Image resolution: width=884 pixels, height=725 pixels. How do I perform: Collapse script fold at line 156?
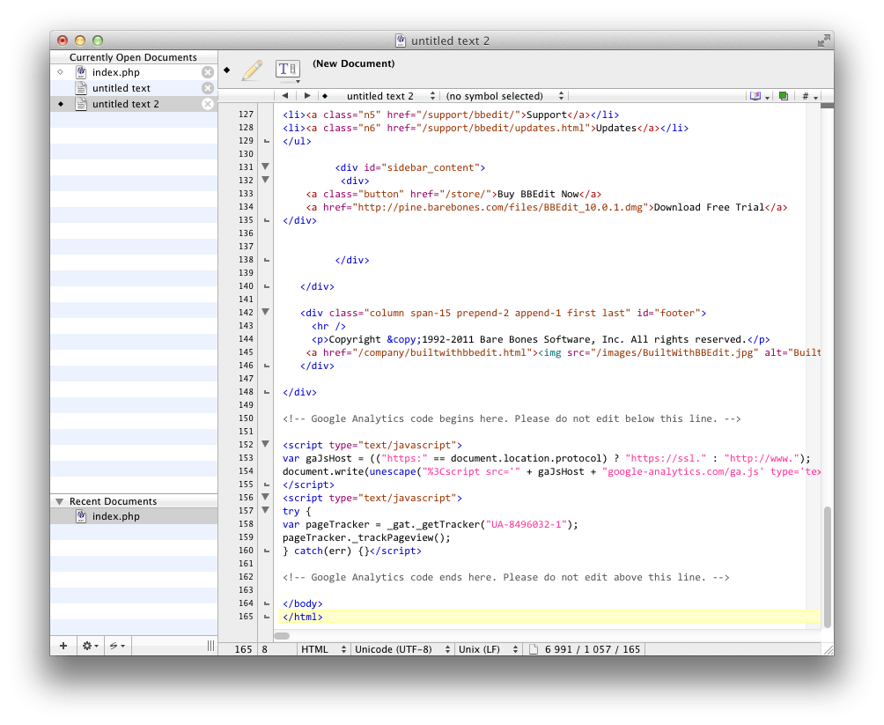point(266,497)
